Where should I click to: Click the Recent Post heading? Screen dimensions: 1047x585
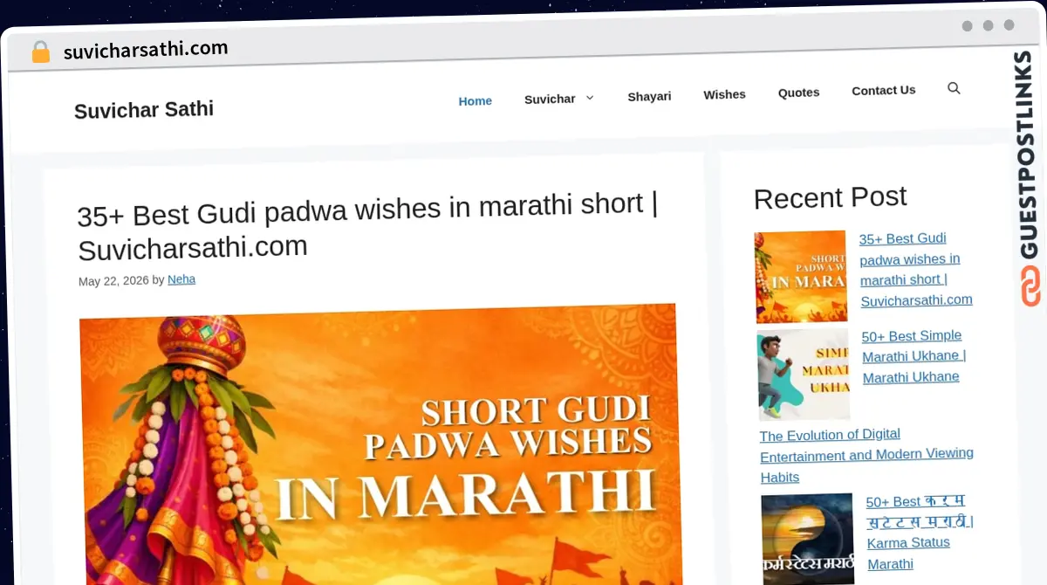(x=830, y=198)
